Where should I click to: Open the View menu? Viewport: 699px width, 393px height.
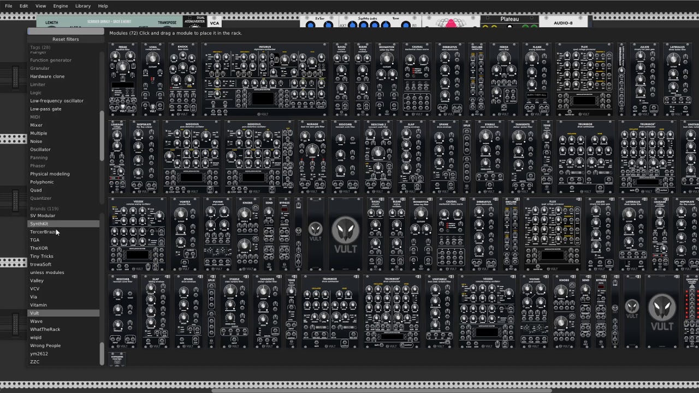[40, 6]
